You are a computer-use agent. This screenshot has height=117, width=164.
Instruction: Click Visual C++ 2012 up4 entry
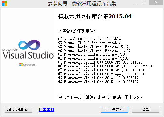(x=101, y=74)
